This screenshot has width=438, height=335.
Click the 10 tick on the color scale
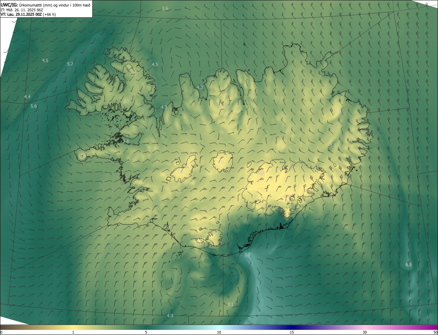pyautogui.click(x=219, y=332)
